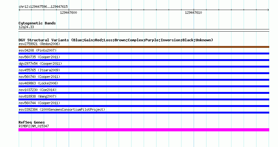278x147 pixels.
Task: Click the chr12:129447596..129447615 coordinates label
Action: coord(43,7)
